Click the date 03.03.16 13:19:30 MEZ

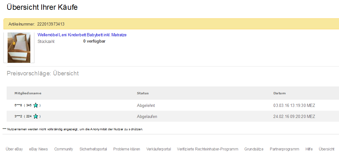coord(294,105)
